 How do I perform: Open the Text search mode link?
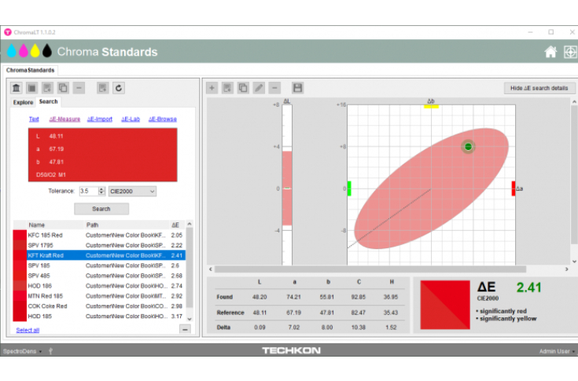(34, 119)
